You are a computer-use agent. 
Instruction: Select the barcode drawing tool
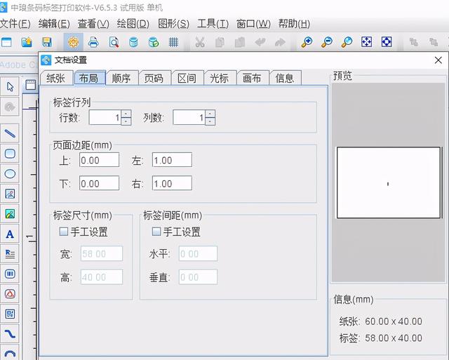coord(11,274)
